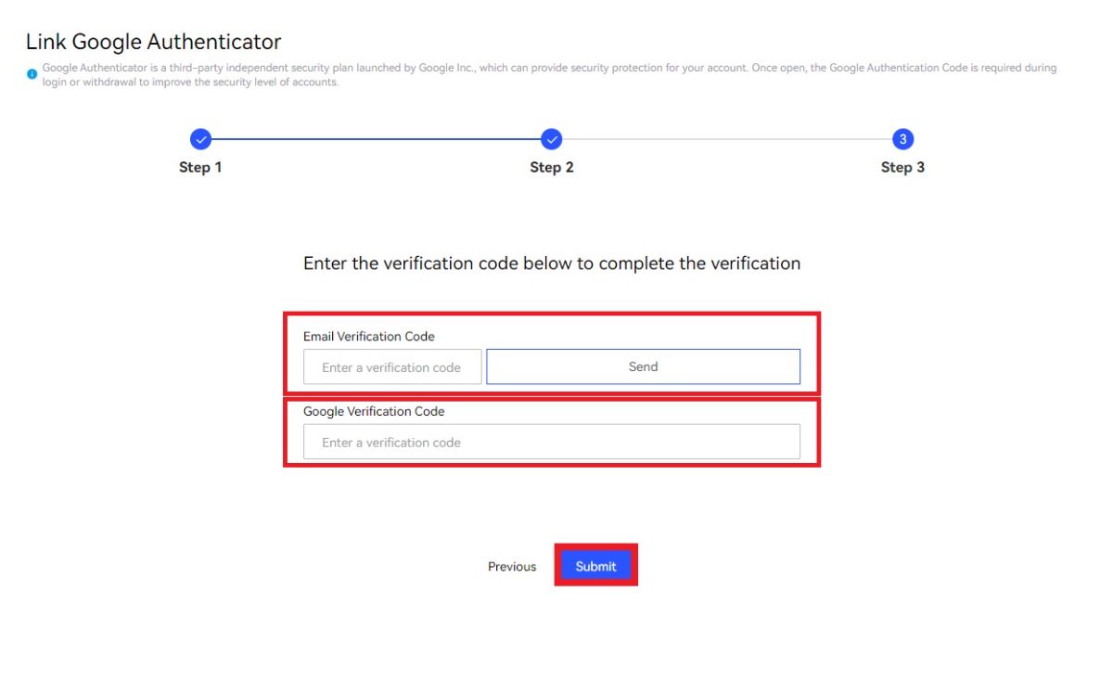Screen dimensions: 1113x694
Task: Go back with the Previous link
Action: [x=512, y=567]
